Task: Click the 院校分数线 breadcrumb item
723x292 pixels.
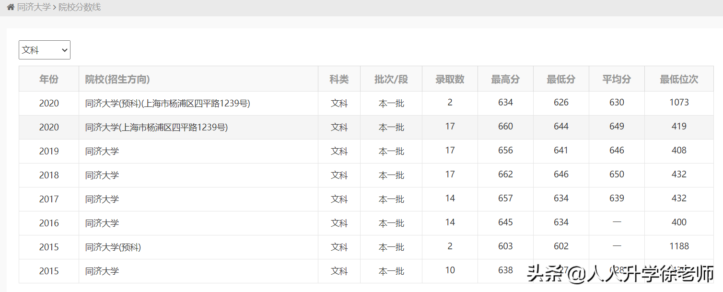Action: click(x=80, y=8)
